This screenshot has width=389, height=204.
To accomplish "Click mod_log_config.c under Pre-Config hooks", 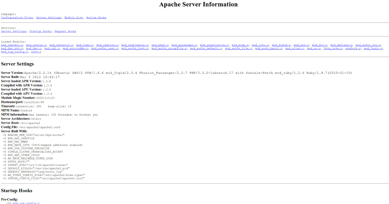I will (26, 202).
